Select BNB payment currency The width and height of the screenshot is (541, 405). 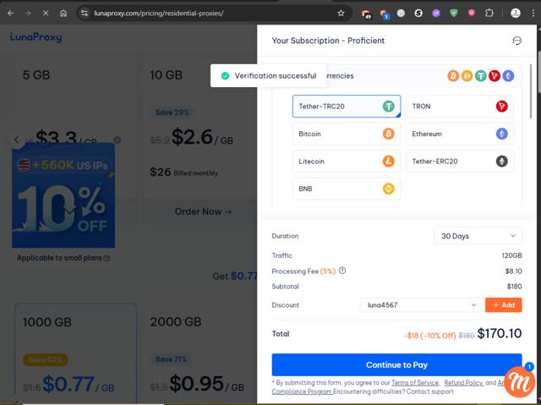coord(347,189)
